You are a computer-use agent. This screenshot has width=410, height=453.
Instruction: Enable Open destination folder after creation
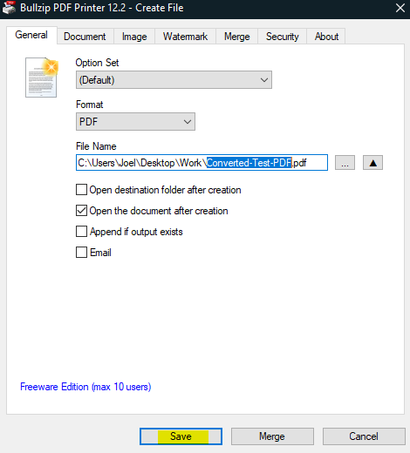click(81, 190)
